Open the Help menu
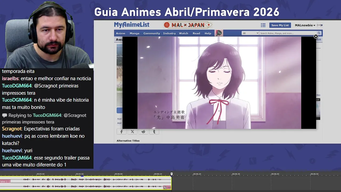341x192 pixels. (208, 33)
